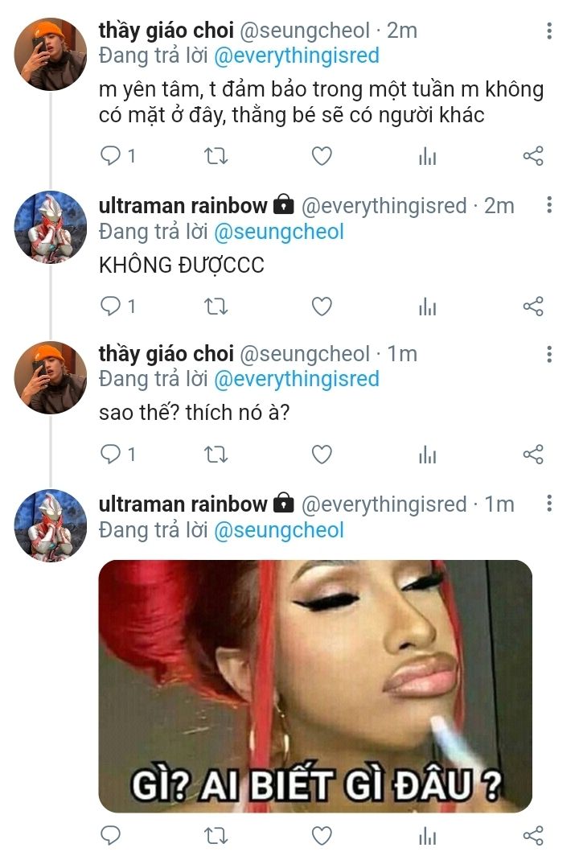This screenshot has width=579, height=856.
Task: Reply to the 'sao thế? thích nó à?' tweet
Action: pos(111,455)
